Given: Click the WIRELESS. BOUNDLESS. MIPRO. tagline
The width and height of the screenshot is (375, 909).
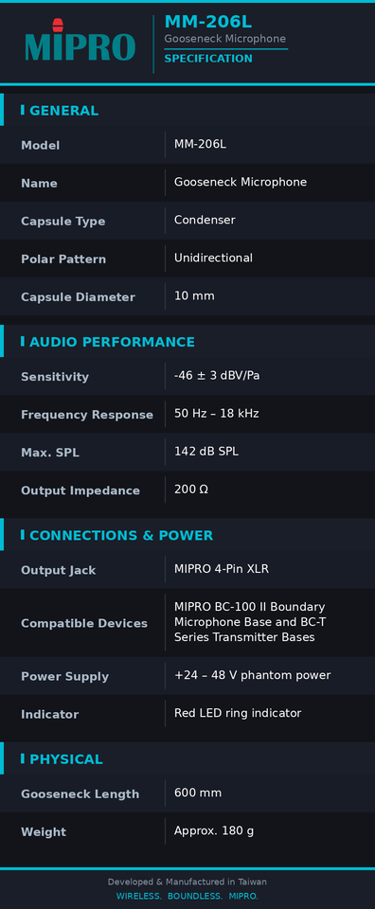Looking at the screenshot, I should [187, 897].
